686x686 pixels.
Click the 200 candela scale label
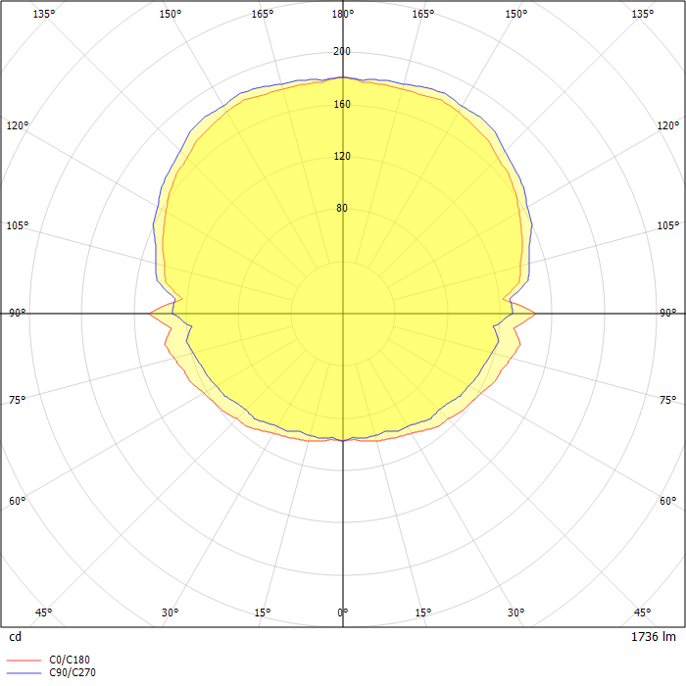click(x=342, y=51)
